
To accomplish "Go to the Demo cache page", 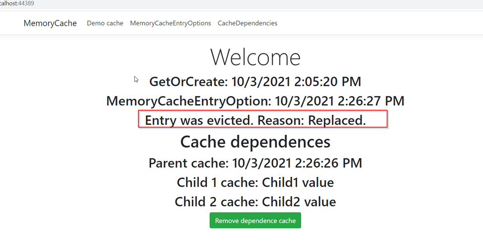I will pyautogui.click(x=105, y=23).
